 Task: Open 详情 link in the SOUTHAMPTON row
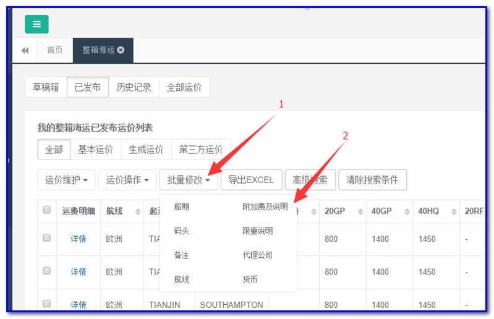click(x=79, y=305)
